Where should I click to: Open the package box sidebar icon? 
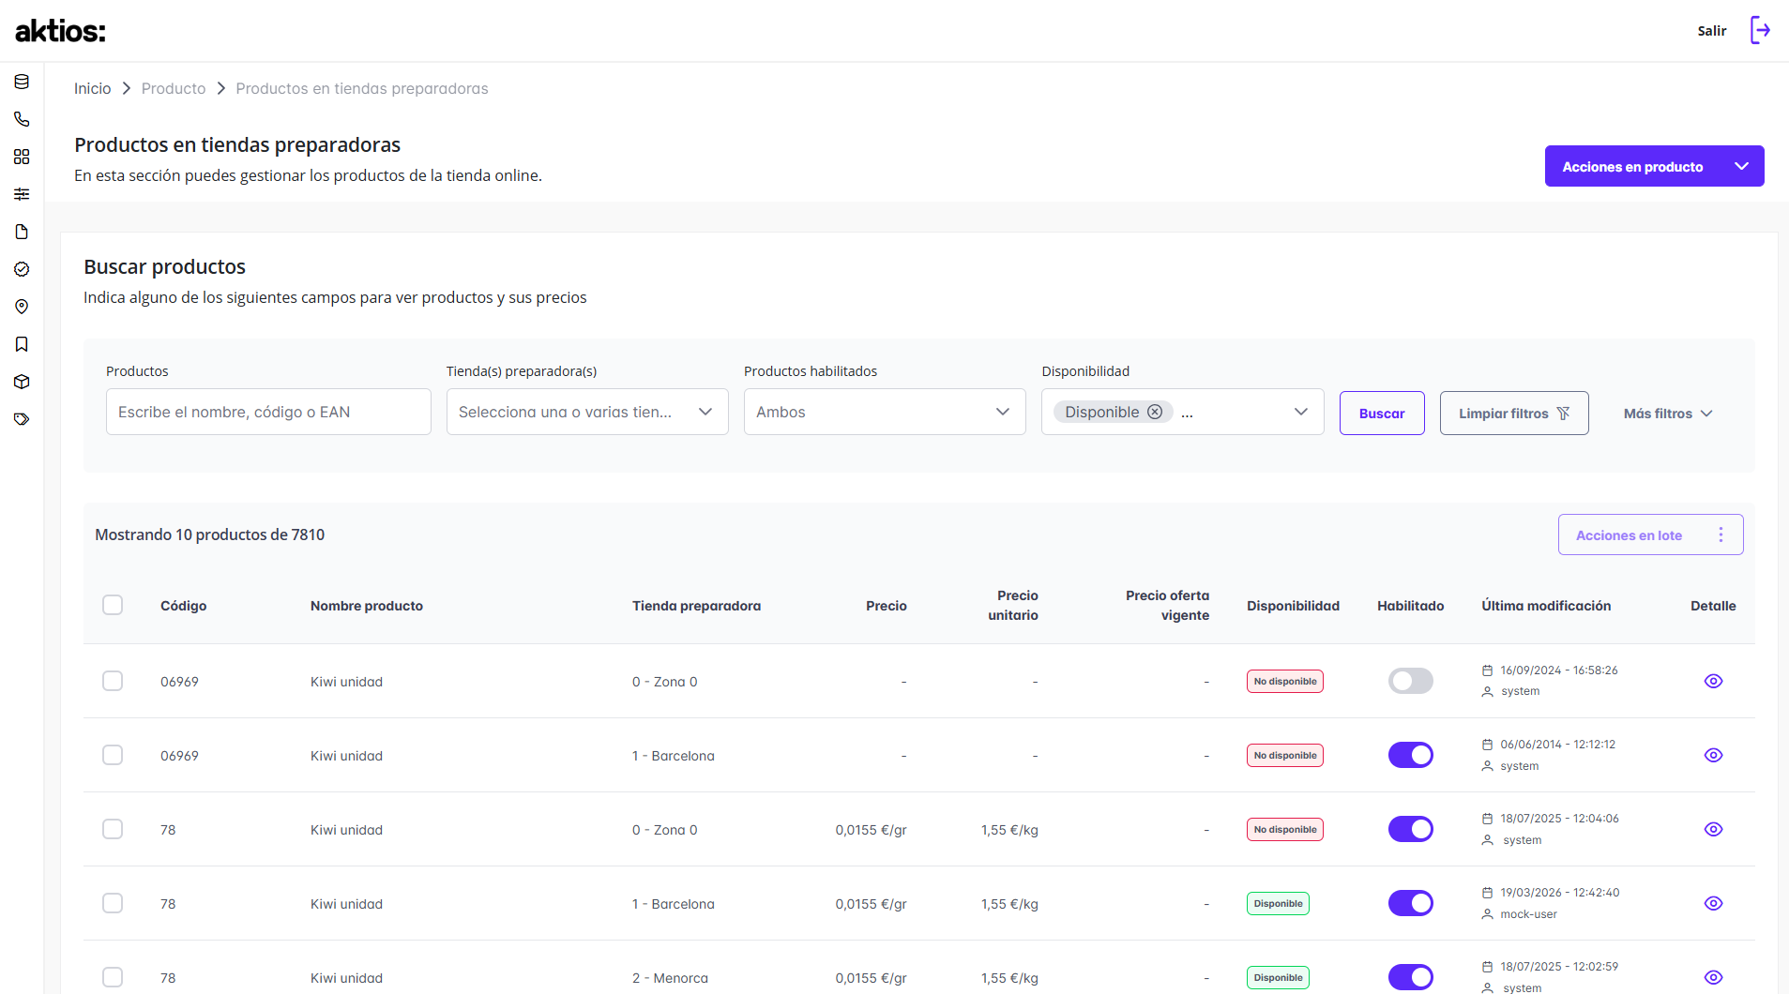pos(22,382)
